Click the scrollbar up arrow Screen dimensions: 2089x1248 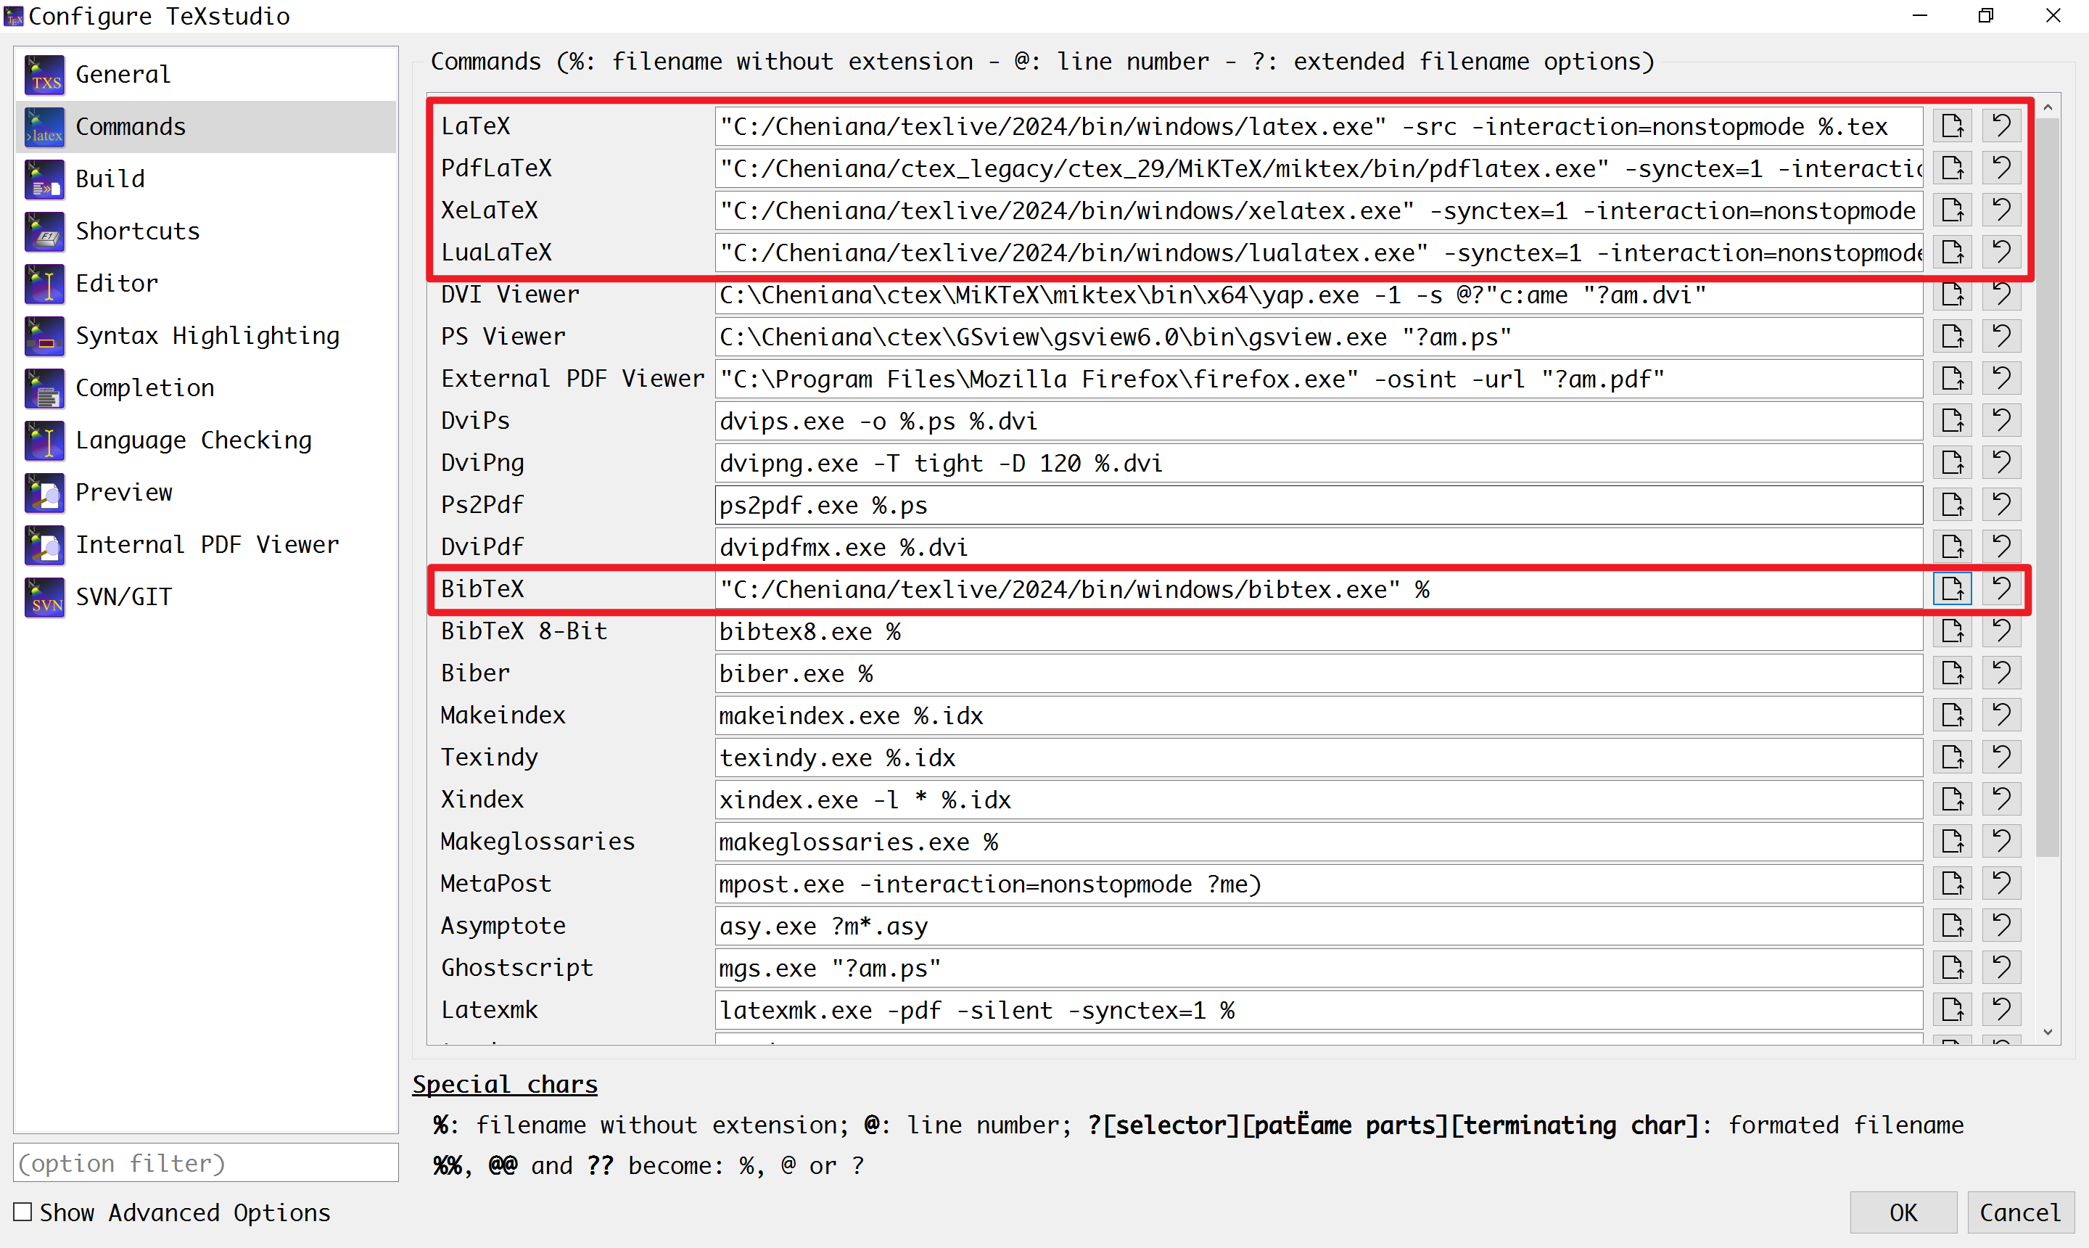(x=2047, y=107)
